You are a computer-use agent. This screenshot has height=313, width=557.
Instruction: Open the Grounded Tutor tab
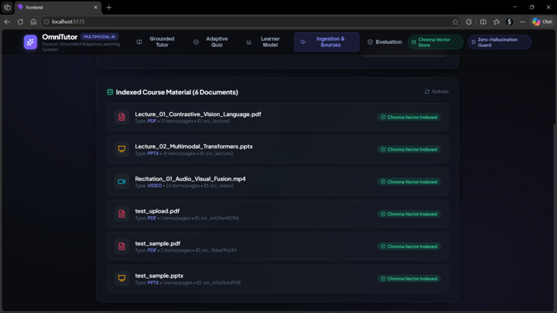[156, 42]
